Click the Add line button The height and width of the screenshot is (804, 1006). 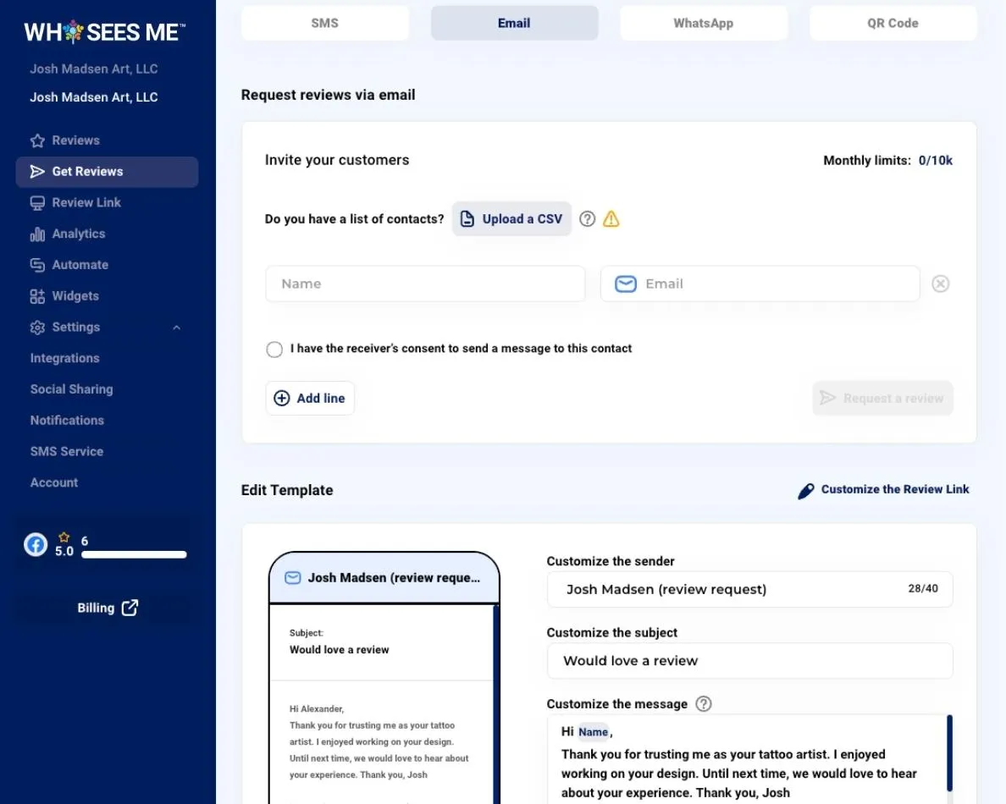(x=310, y=398)
